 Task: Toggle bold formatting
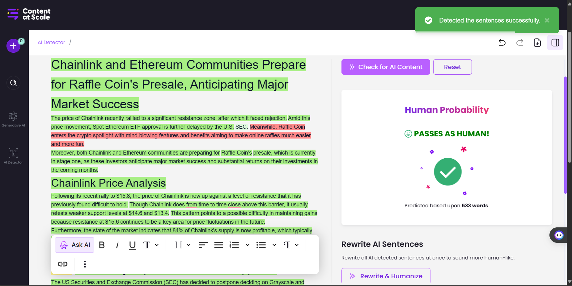click(x=102, y=245)
